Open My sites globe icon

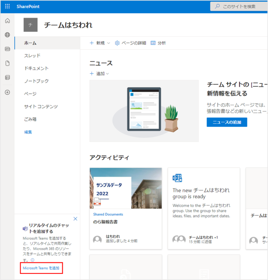point(7,35)
